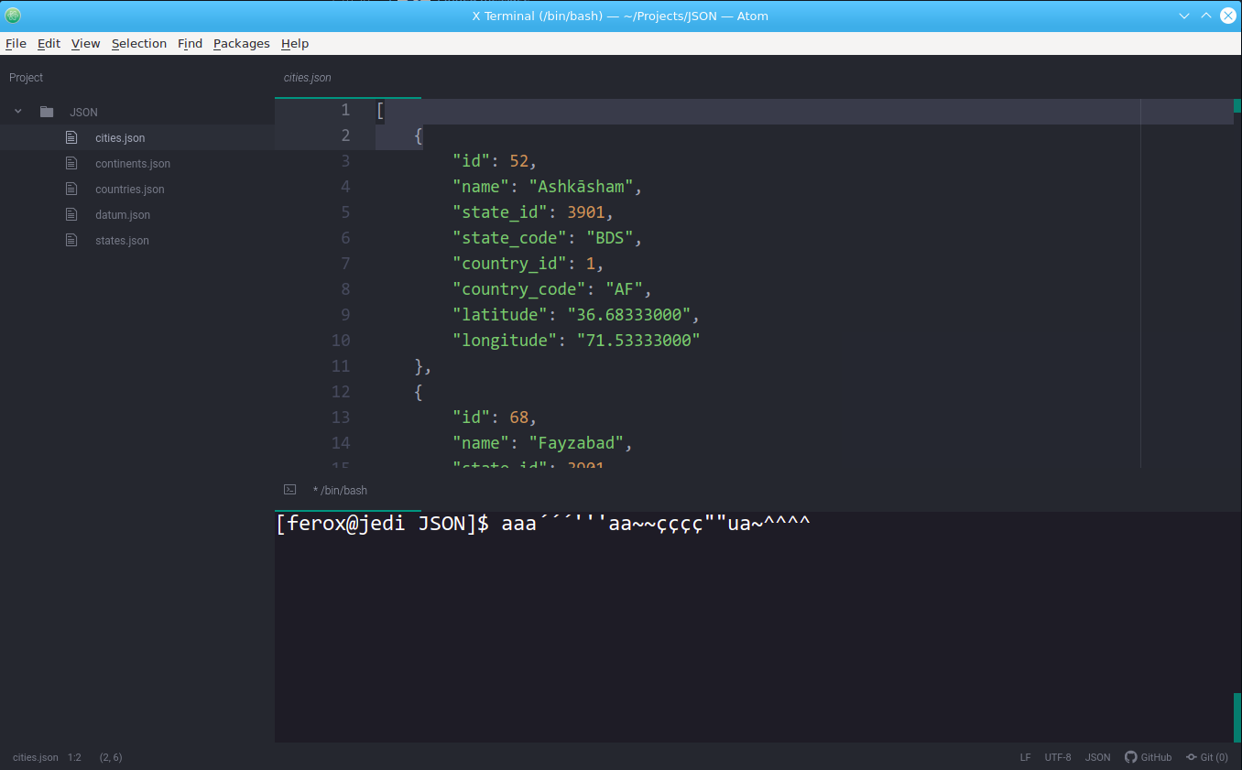
Task: Open countries.json in the tree
Action: tap(130, 189)
